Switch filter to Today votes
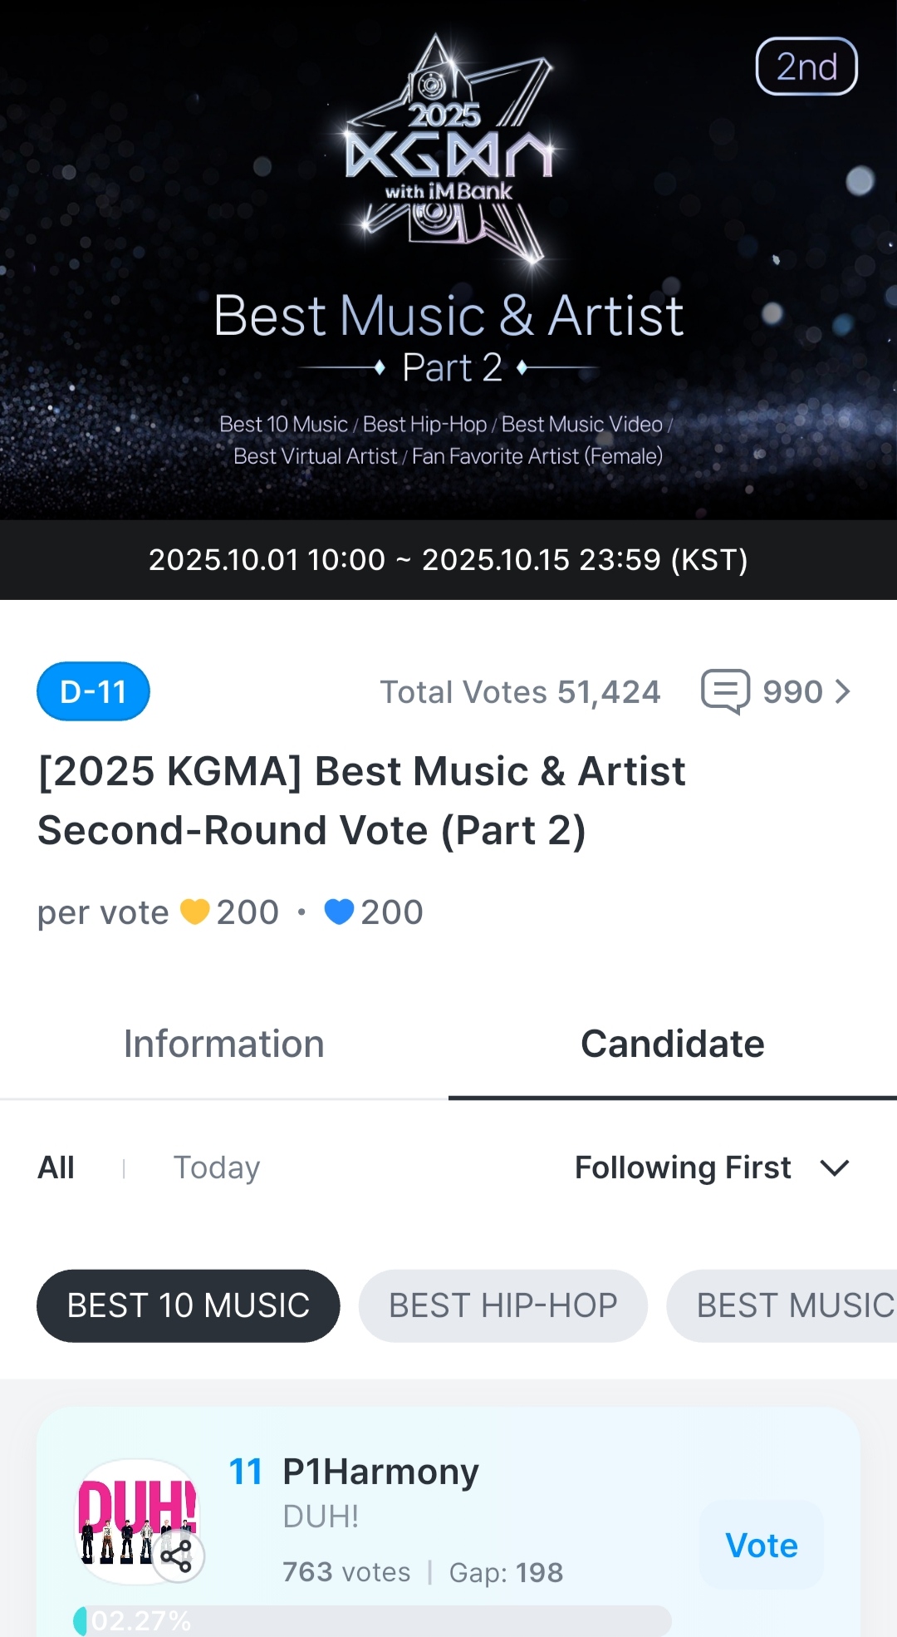Image resolution: width=897 pixels, height=1637 pixels. [216, 1168]
